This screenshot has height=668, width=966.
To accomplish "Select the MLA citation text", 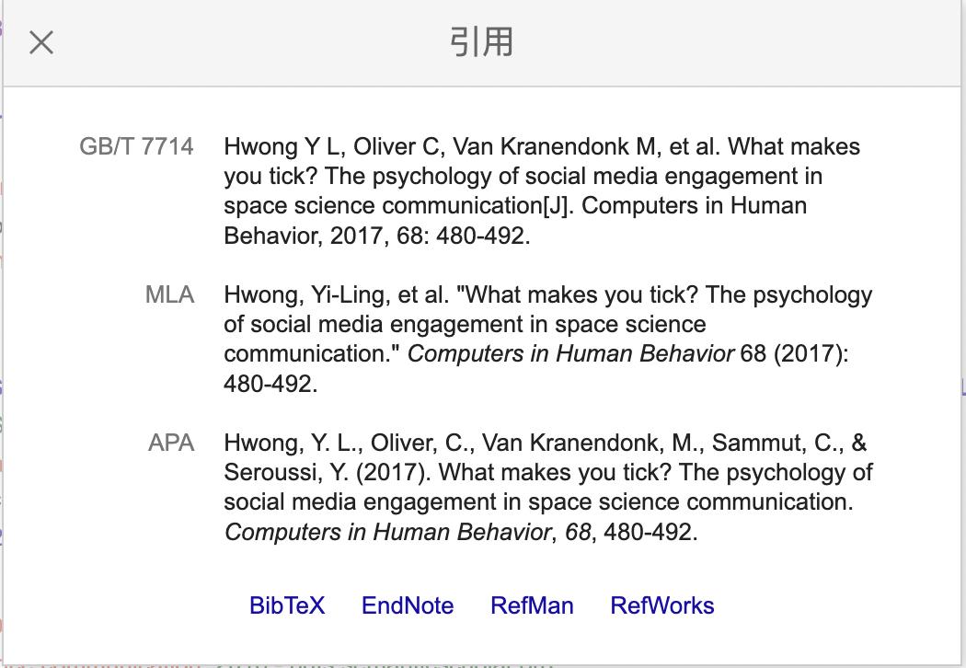I will coord(546,339).
